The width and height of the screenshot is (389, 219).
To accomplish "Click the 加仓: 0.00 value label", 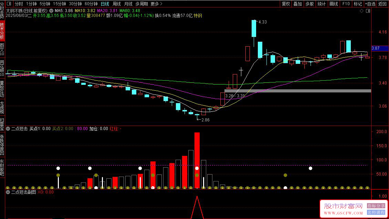I will pos(98,129).
